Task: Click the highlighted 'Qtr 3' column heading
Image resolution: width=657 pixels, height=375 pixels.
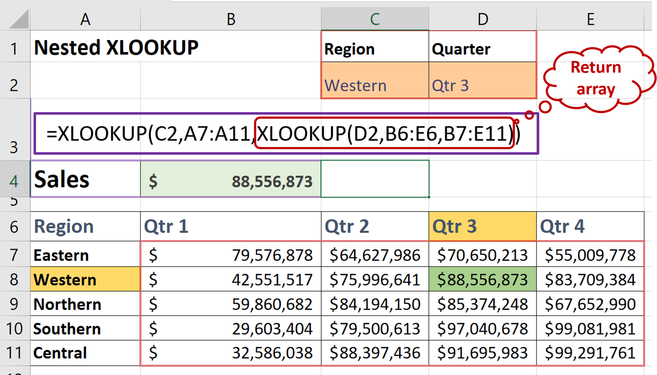Action: click(x=483, y=227)
